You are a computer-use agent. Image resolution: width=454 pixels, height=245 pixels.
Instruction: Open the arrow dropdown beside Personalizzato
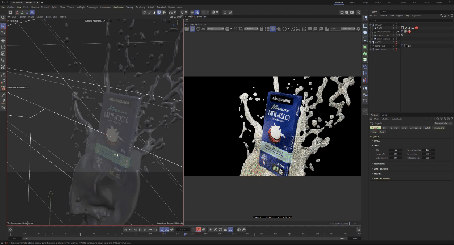[x=450, y=124]
